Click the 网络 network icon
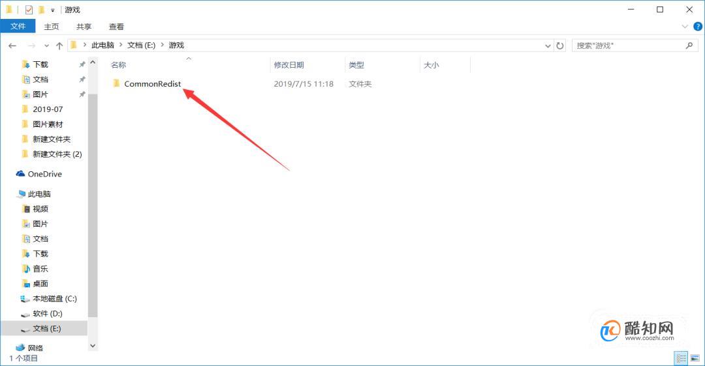 tap(20, 348)
